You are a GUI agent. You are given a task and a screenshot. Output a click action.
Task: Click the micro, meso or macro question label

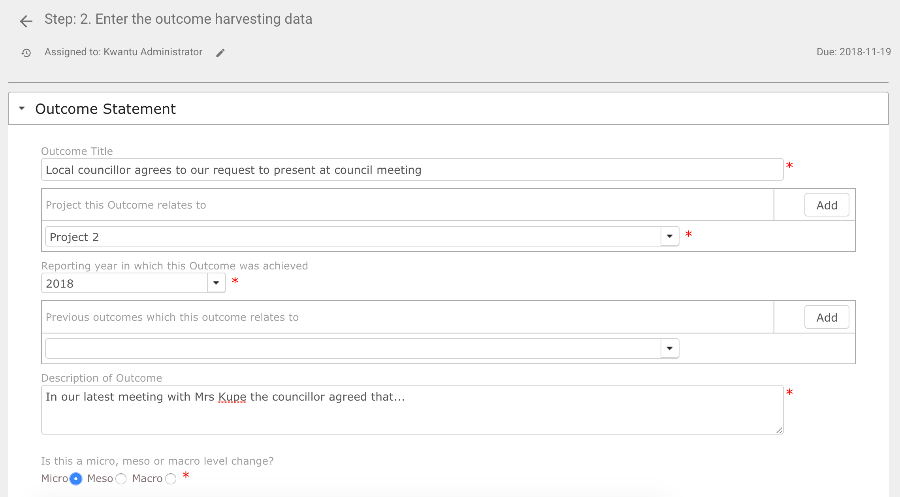coord(157,461)
